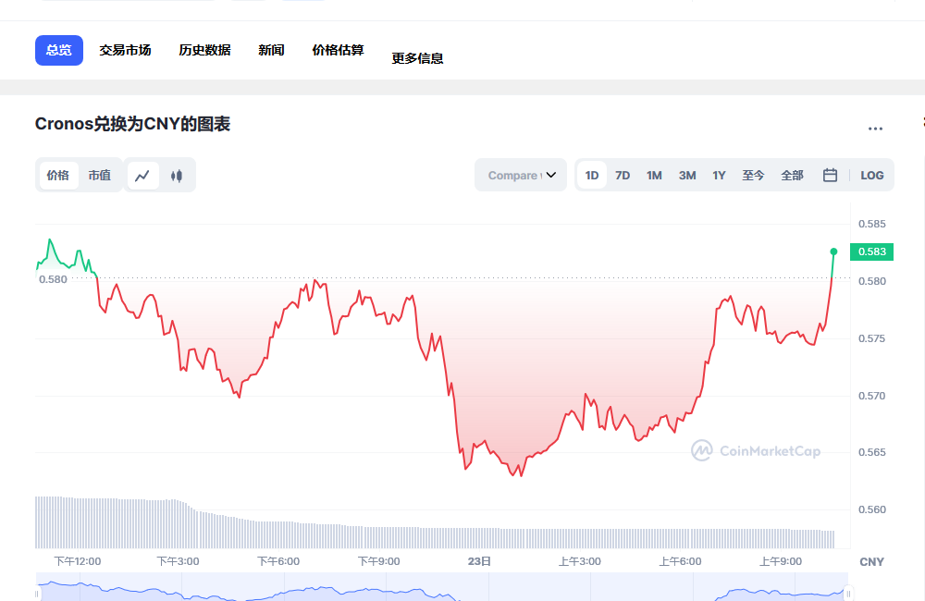
Task: Select the 7D time range
Action: pyautogui.click(x=623, y=175)
